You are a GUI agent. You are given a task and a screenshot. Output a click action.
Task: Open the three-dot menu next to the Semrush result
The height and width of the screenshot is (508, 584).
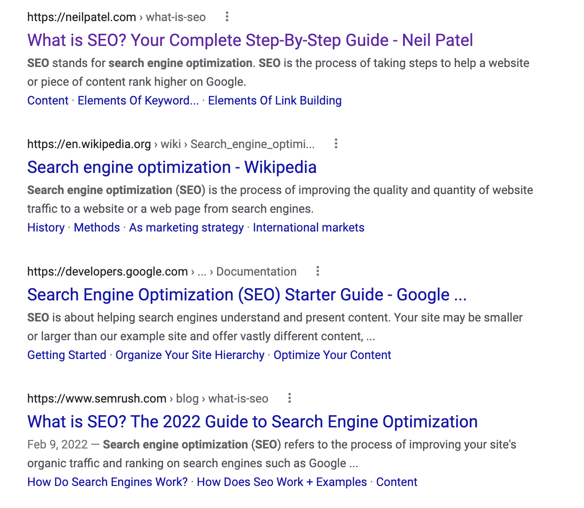point(289,398)
